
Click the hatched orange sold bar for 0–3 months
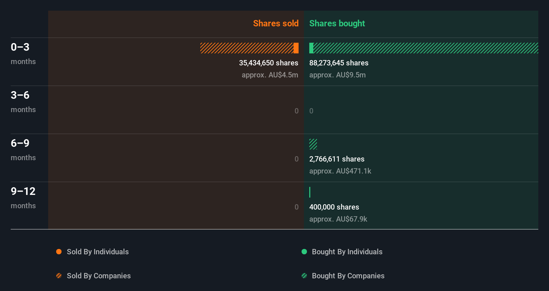point(247,48)
